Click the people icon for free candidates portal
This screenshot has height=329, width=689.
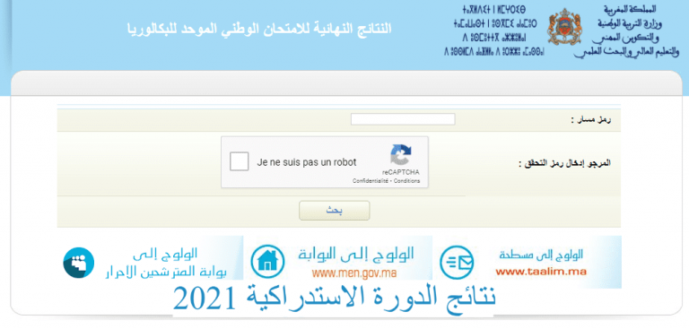click(79, 263)
